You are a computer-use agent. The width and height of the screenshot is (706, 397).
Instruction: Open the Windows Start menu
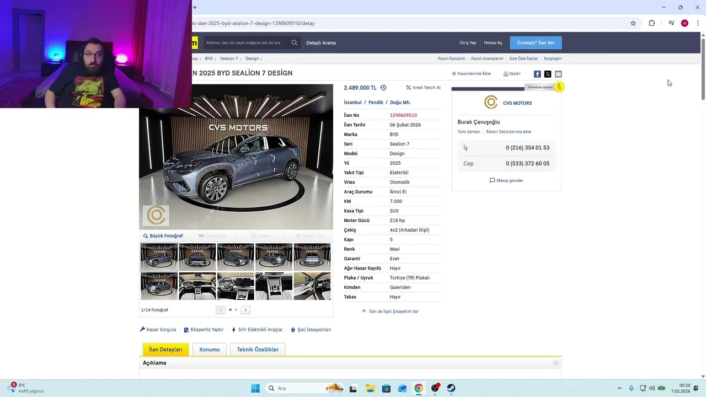point(255,388)
